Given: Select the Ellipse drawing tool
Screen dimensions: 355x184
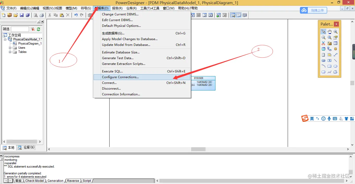Looking at the screenshot, I should coord(335,66).
